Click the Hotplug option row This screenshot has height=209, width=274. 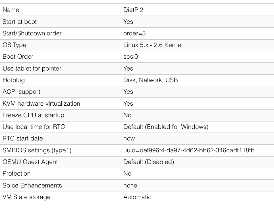[x=137, y=80]
